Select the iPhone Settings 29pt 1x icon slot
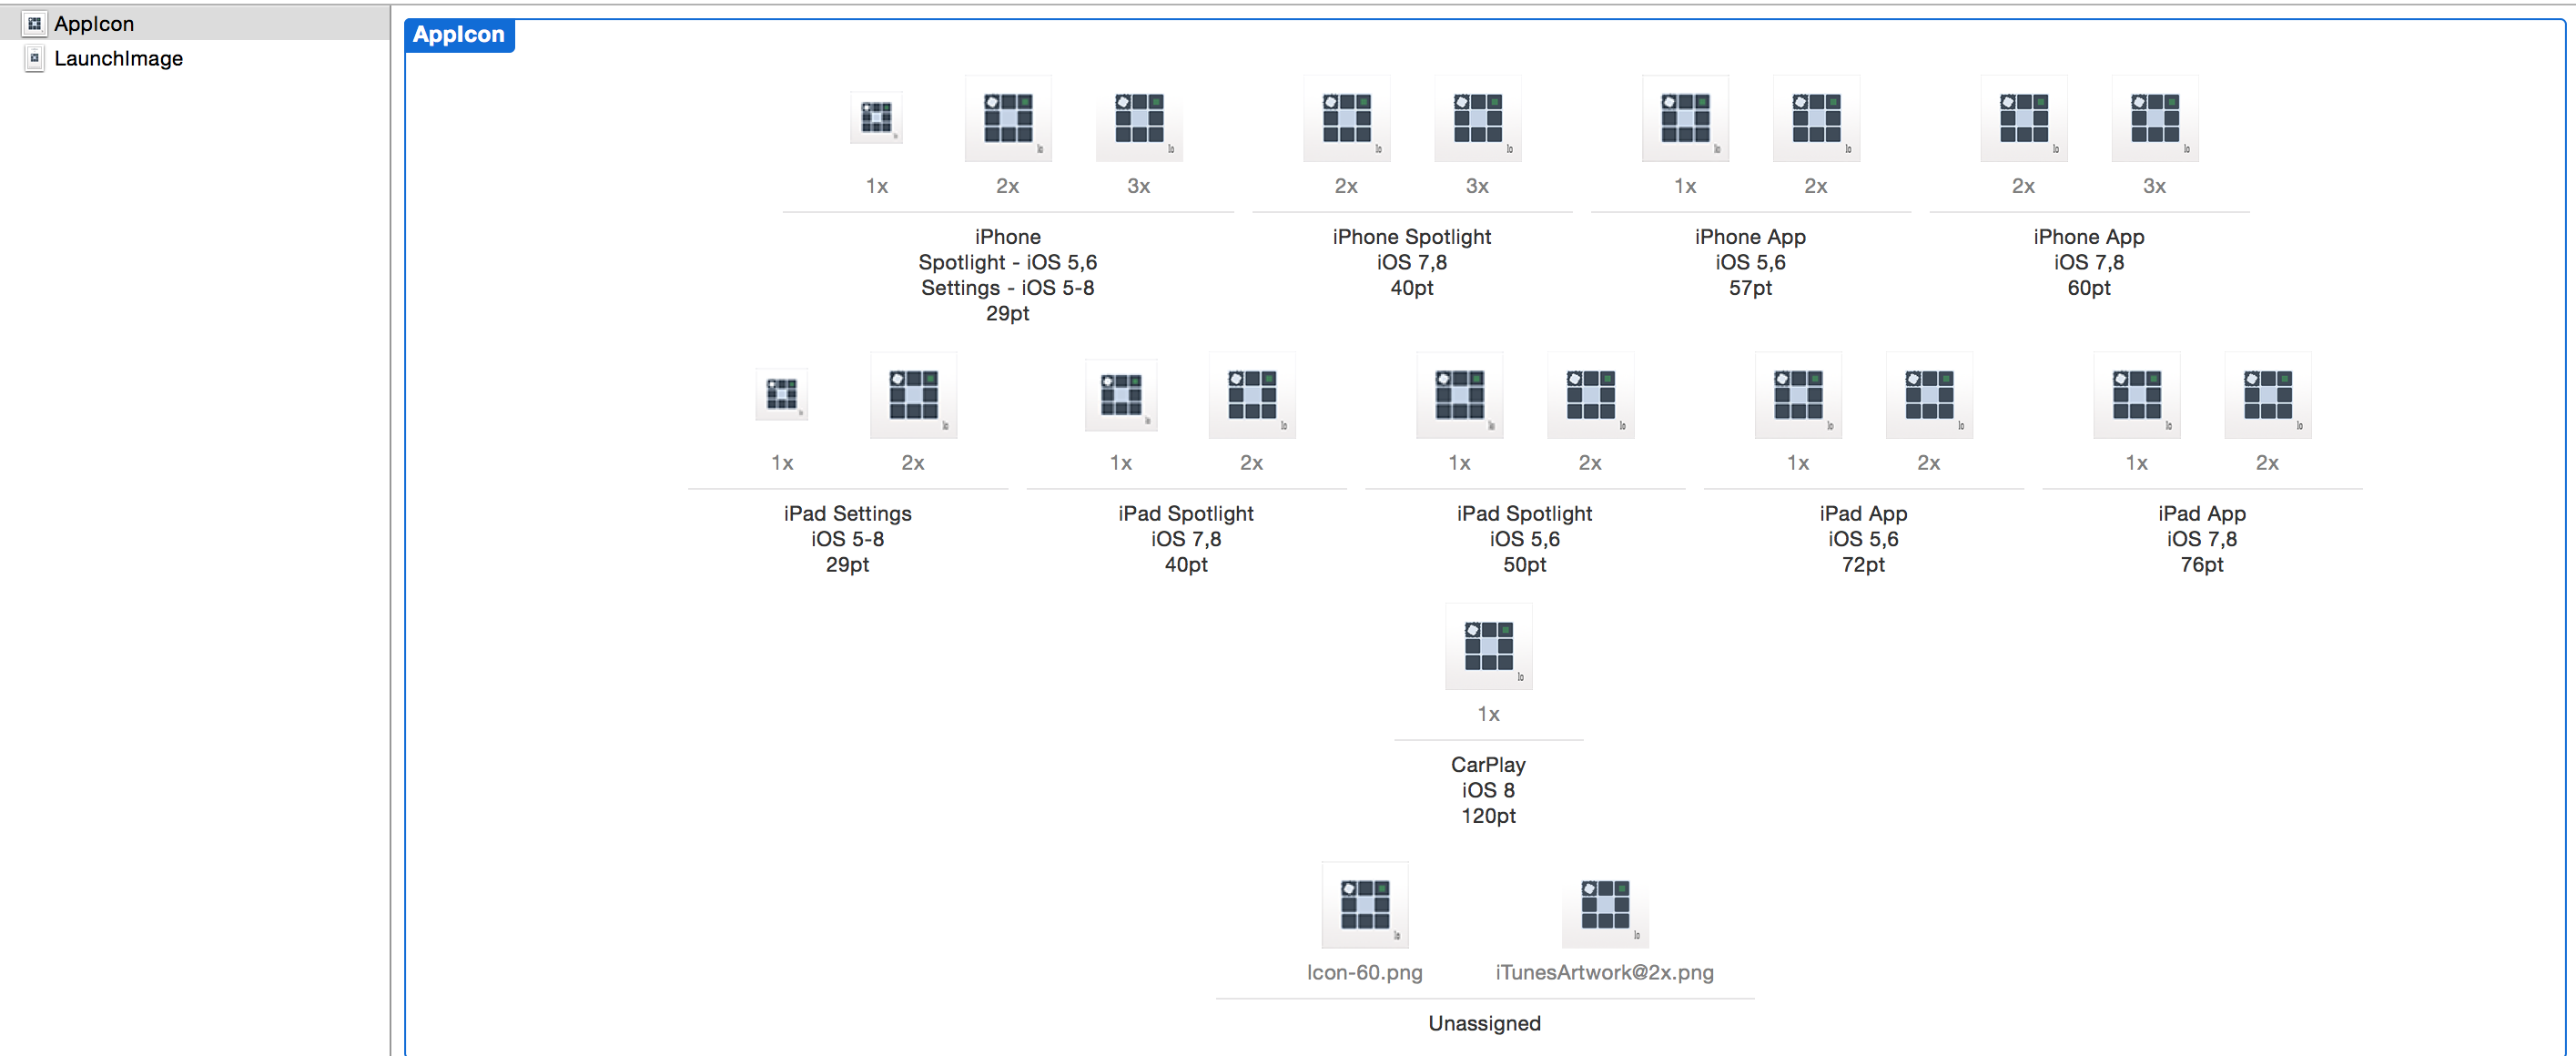Image resolution: width=2576 pixels, height=1056 pixels. [x=877, y=118]
